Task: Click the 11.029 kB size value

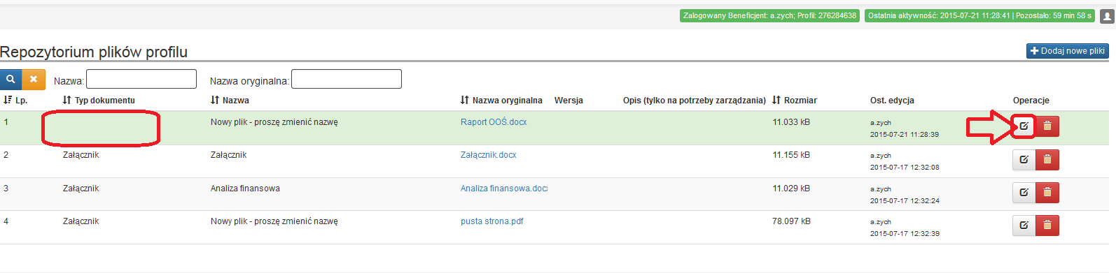Action: (x=791, y=189)
